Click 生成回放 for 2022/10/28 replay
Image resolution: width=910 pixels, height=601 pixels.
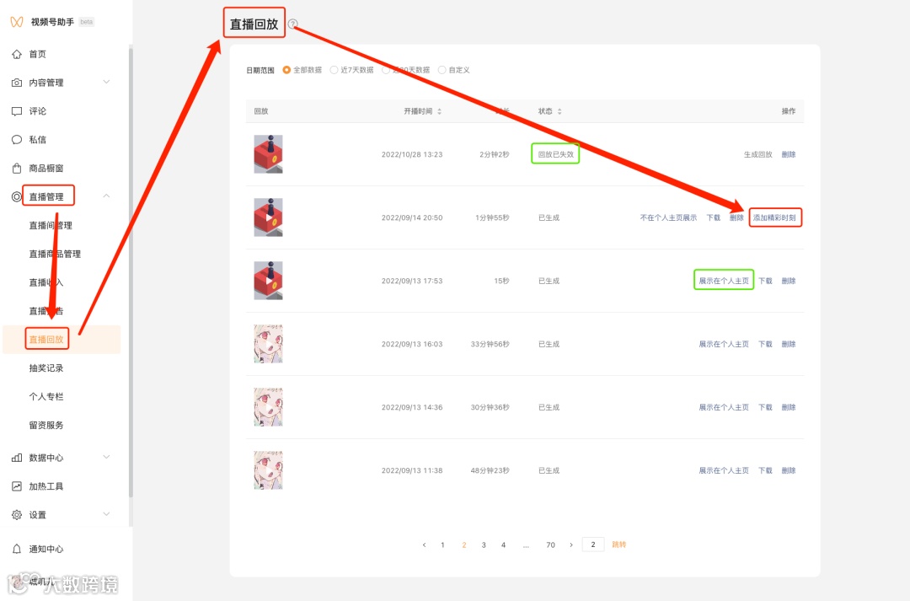coord(758,154)
